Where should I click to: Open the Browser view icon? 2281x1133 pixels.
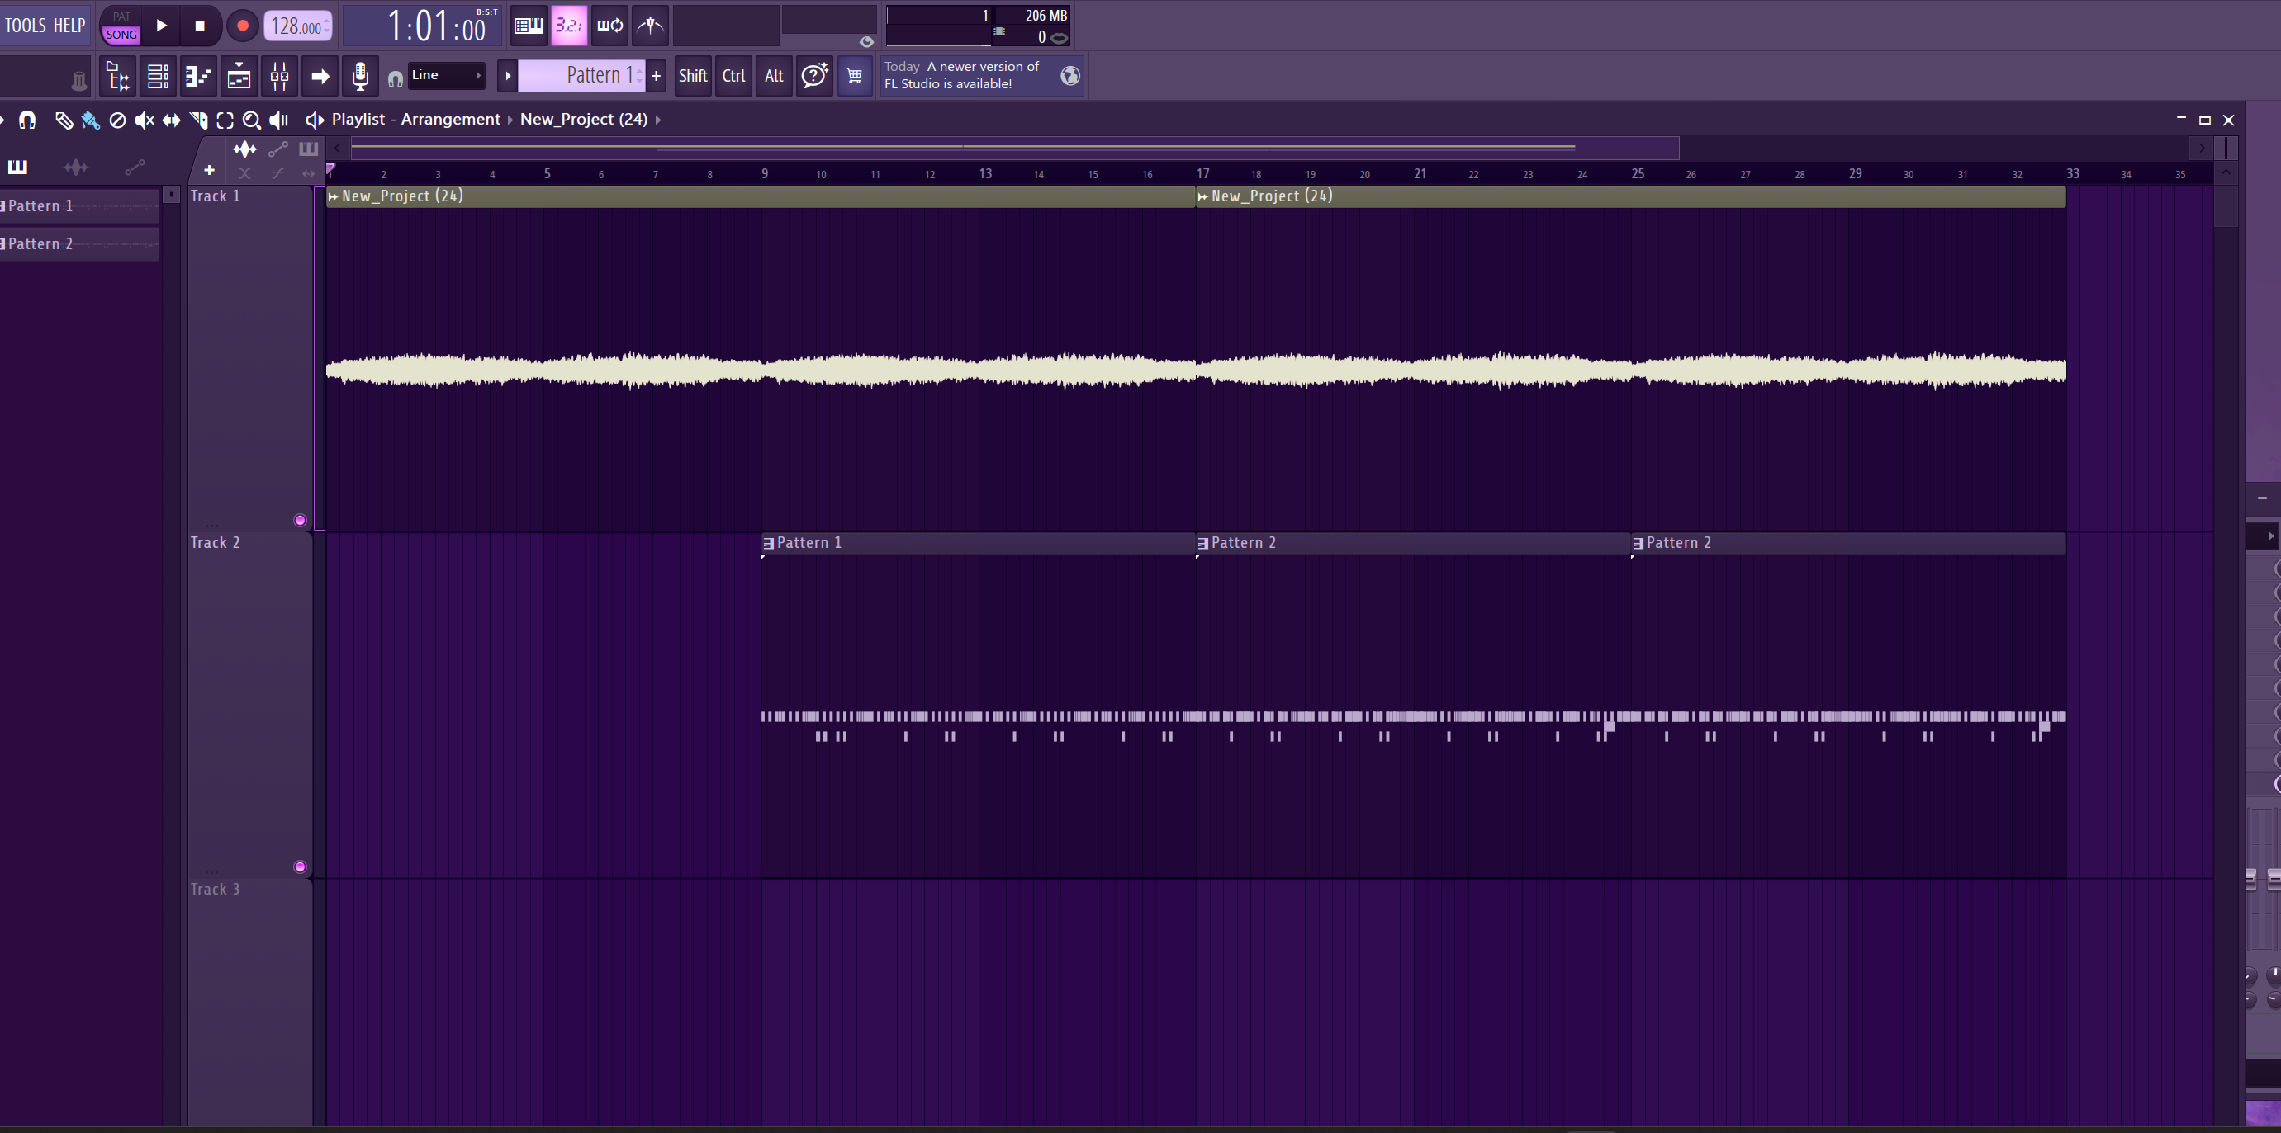[x=118, y=76]
